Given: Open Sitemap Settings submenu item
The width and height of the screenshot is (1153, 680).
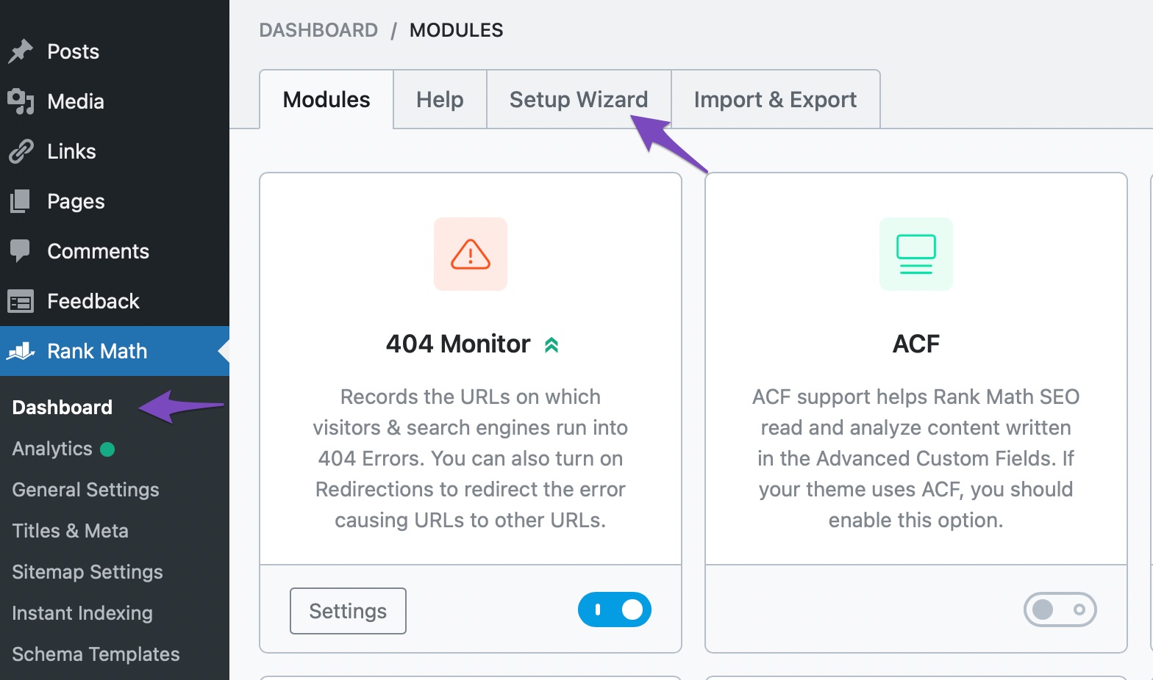Looking at the screenshot, I should tap(88, 572).
